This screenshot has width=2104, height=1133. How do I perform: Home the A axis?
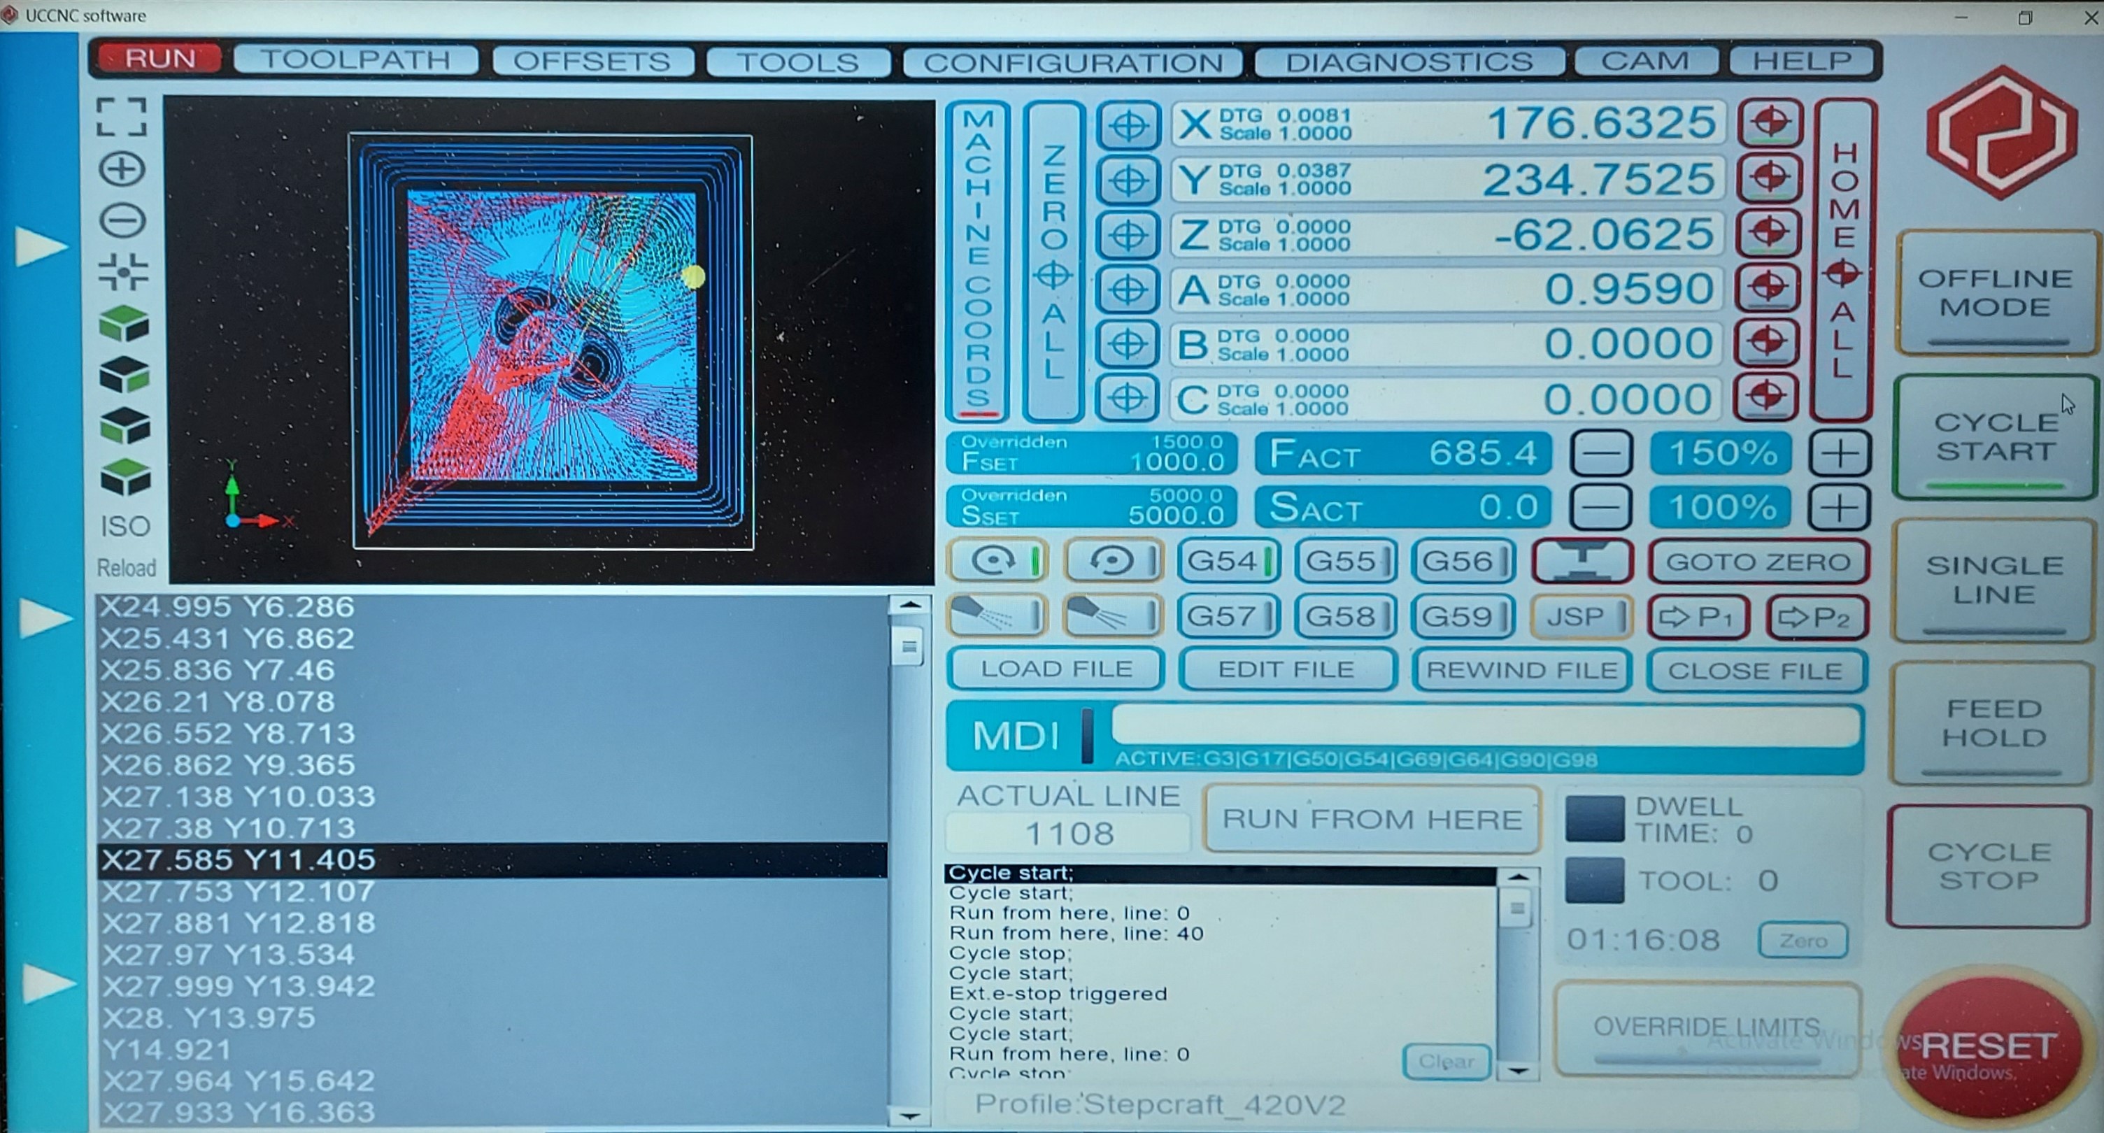pos(1768,287)
